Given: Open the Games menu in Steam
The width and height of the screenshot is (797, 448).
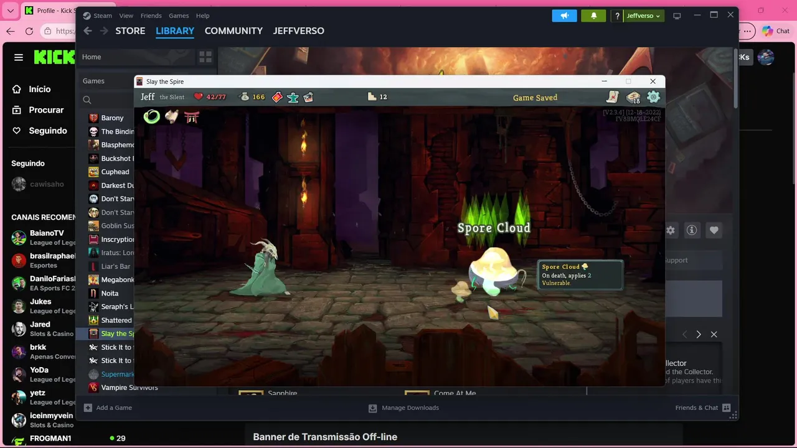Looking at the screenshot, I should [179, 16].
